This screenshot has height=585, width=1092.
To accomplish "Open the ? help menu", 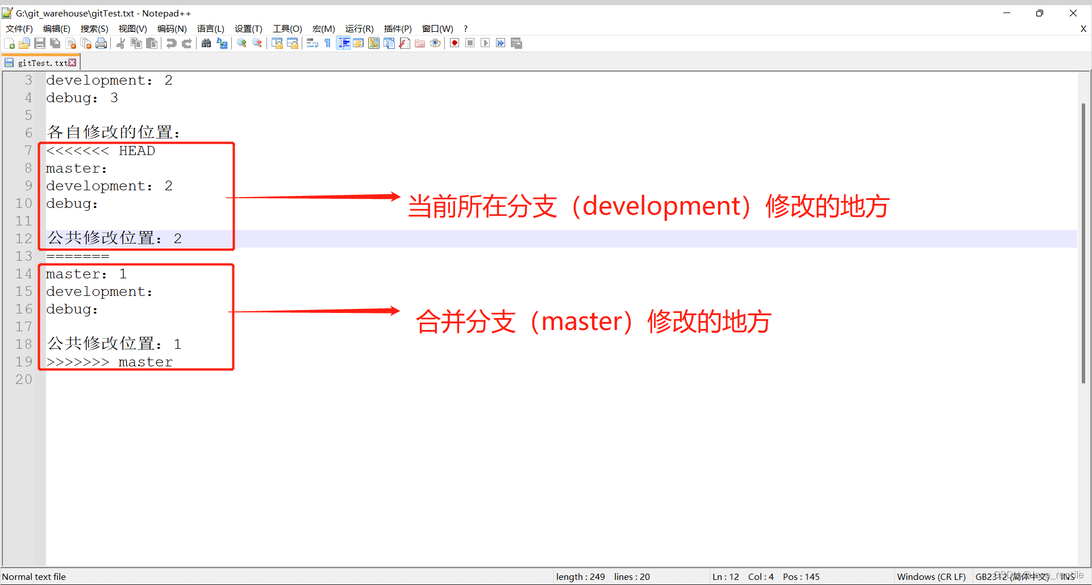I will tap(466, 28).
